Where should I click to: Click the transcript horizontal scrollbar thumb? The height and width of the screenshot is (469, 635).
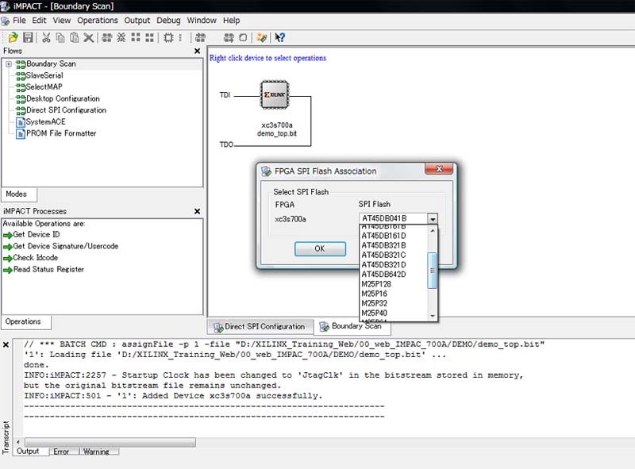[x=110, y=442]
